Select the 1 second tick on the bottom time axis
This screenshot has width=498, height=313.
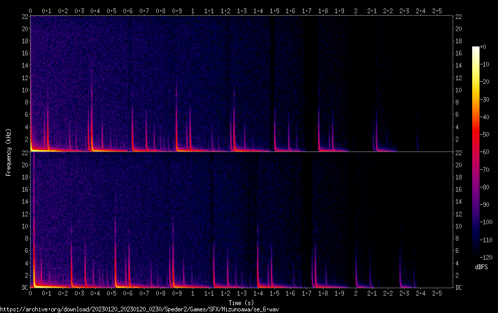tap(193, 293)
